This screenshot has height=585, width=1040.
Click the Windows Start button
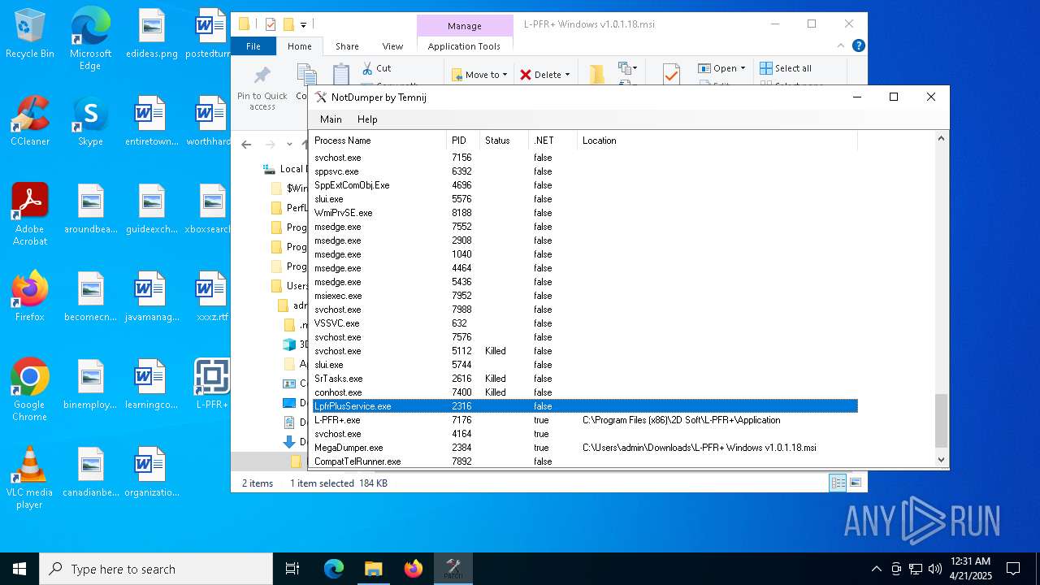coord(19,569)
